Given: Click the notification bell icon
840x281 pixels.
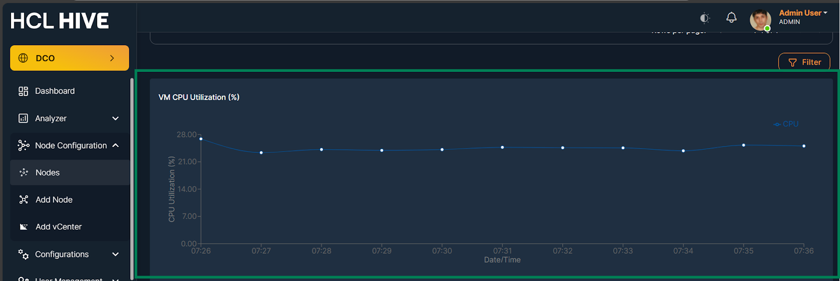Looking at the screenshot, I should [x=731, y=17].
